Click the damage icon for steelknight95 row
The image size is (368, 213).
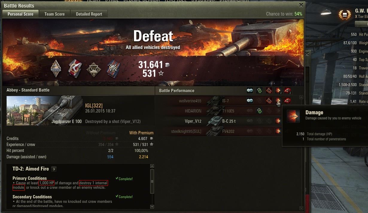pos(278,131)
